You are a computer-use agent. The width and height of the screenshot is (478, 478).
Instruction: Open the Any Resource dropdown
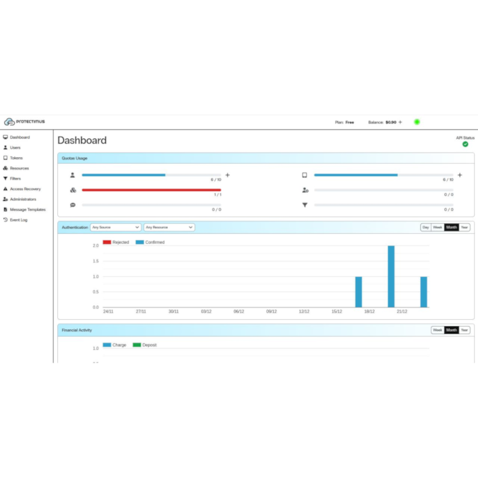point(169,228)
